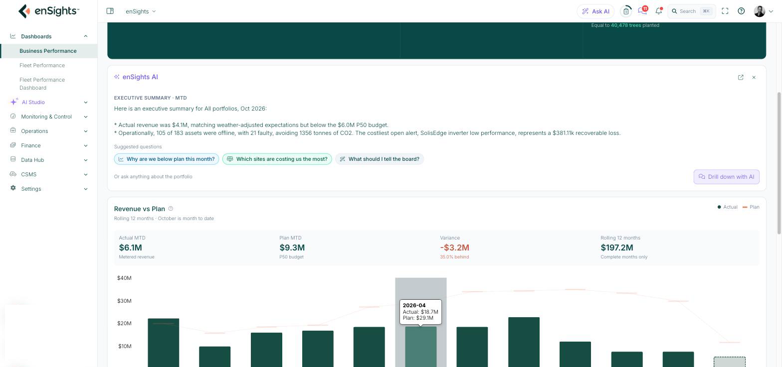Click the CSMS vehicle icon
The width and height of the screenshot is (782, 367).
13,174
